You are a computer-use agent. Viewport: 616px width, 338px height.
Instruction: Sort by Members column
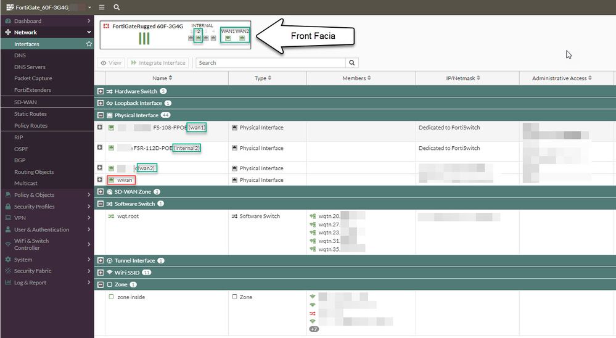point(356,78)
